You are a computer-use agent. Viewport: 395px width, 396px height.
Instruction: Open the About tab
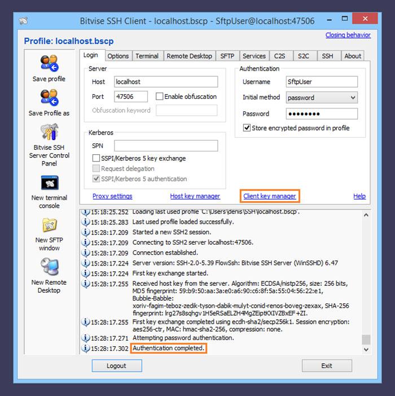(x=353, y=56)
